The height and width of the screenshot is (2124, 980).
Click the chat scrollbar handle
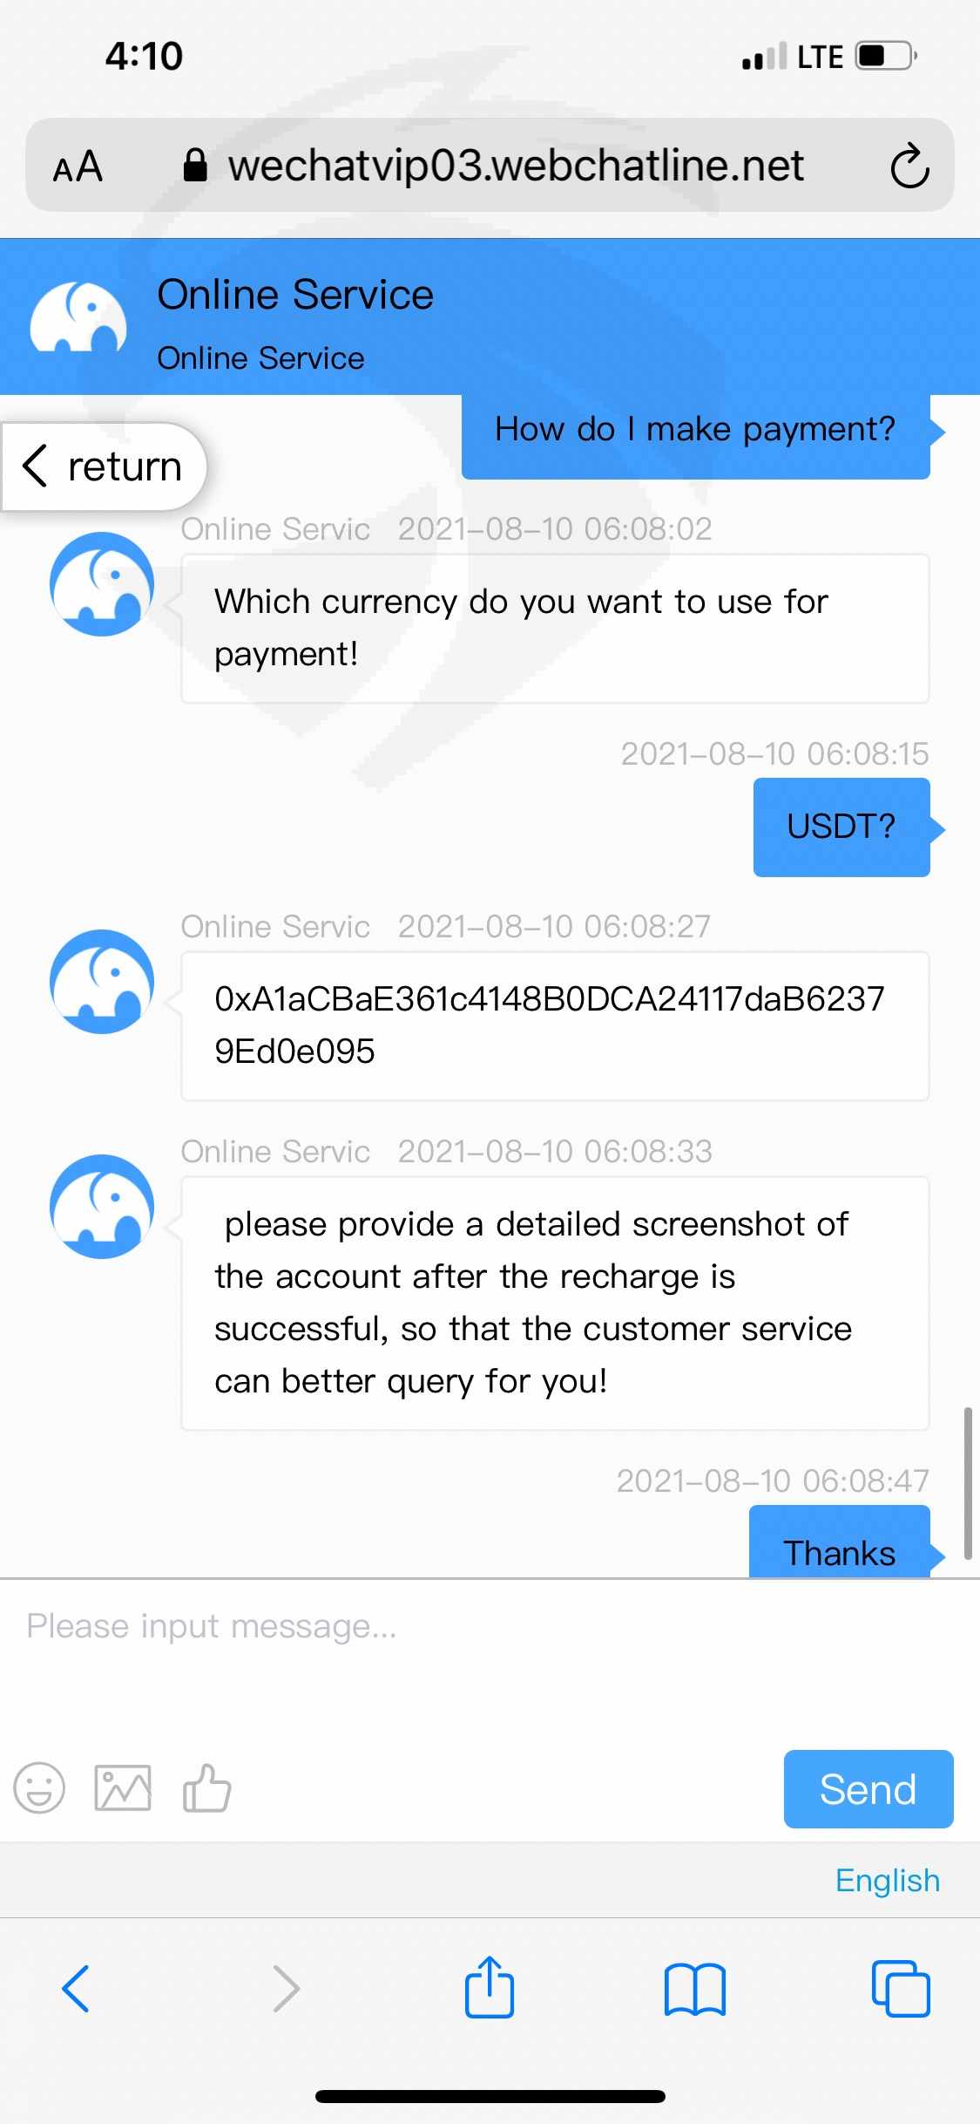967,1482
